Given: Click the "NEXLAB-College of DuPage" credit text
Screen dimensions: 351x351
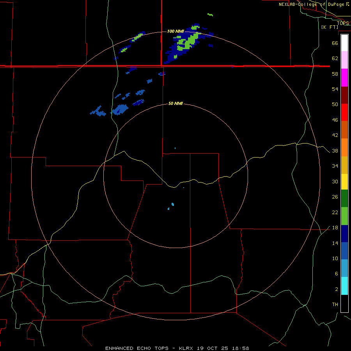Looking at the screenshot, I should (x=311, y=4).
